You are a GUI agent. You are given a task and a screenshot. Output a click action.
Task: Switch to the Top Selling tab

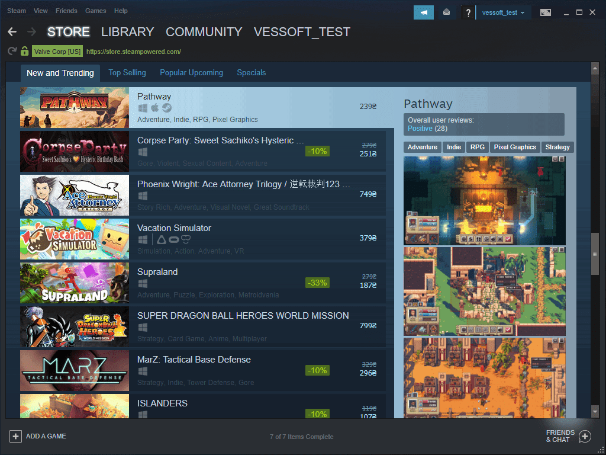127,73
